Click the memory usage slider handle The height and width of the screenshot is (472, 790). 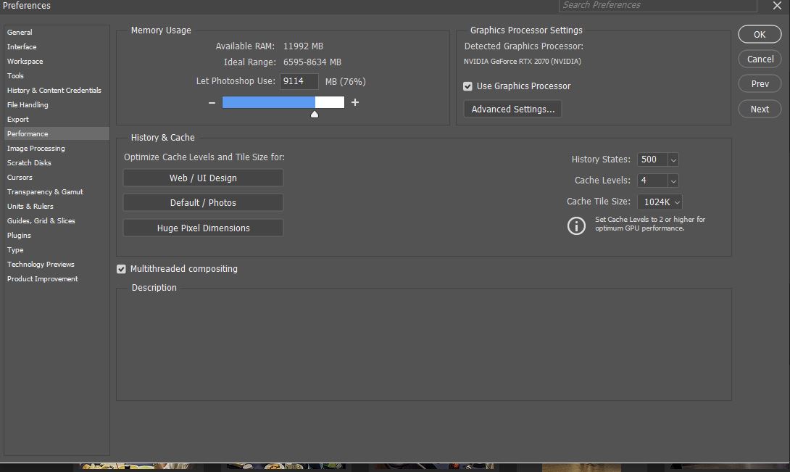click(315, 112)
